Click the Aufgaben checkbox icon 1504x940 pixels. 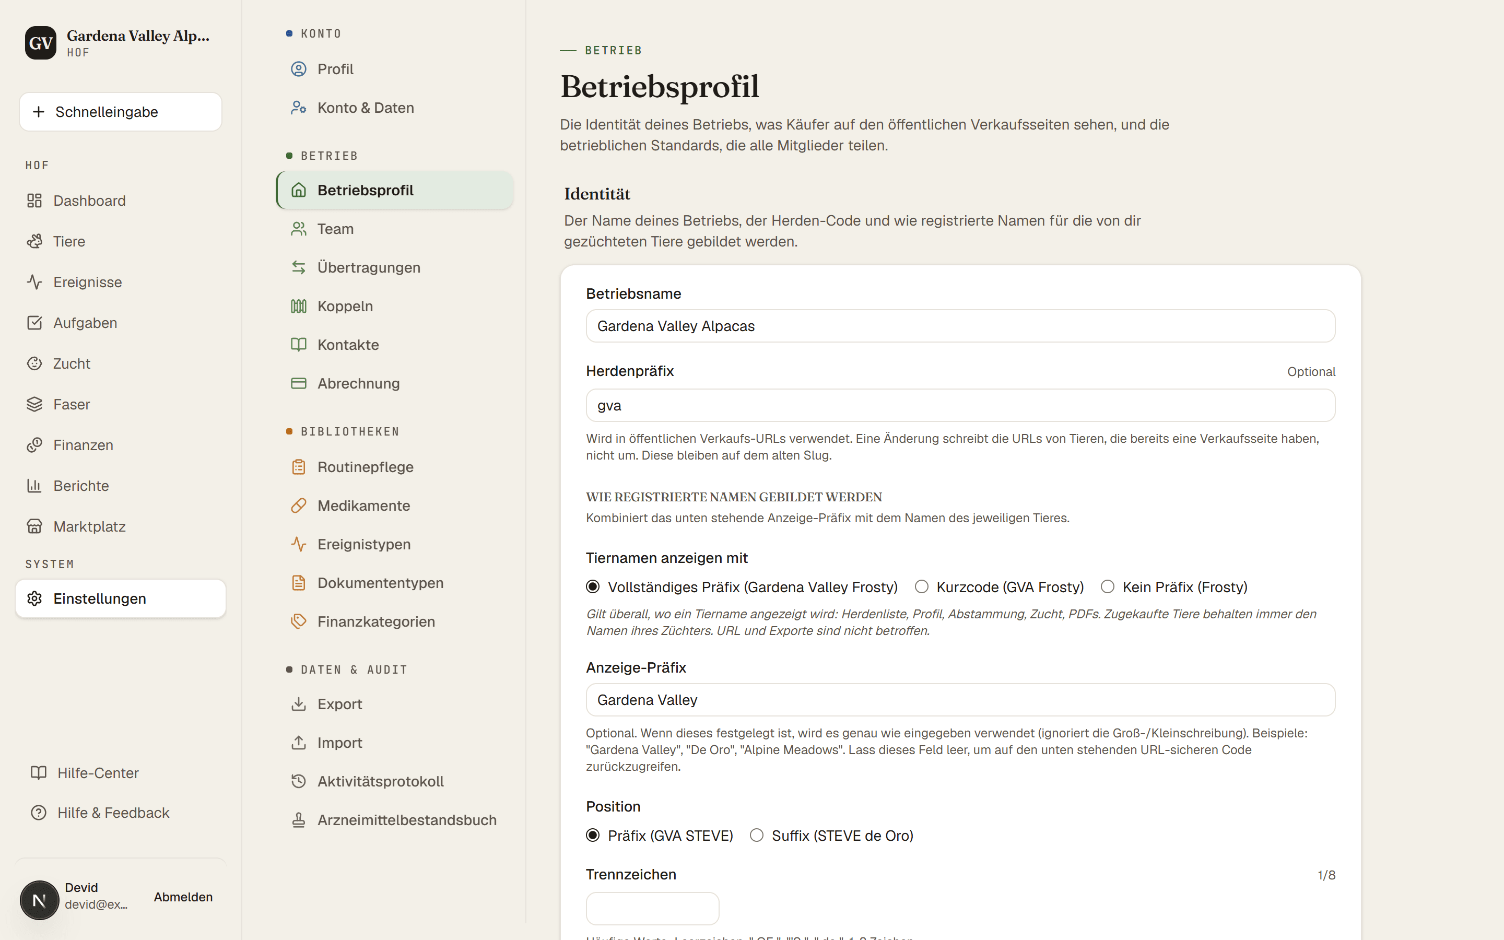34,323
